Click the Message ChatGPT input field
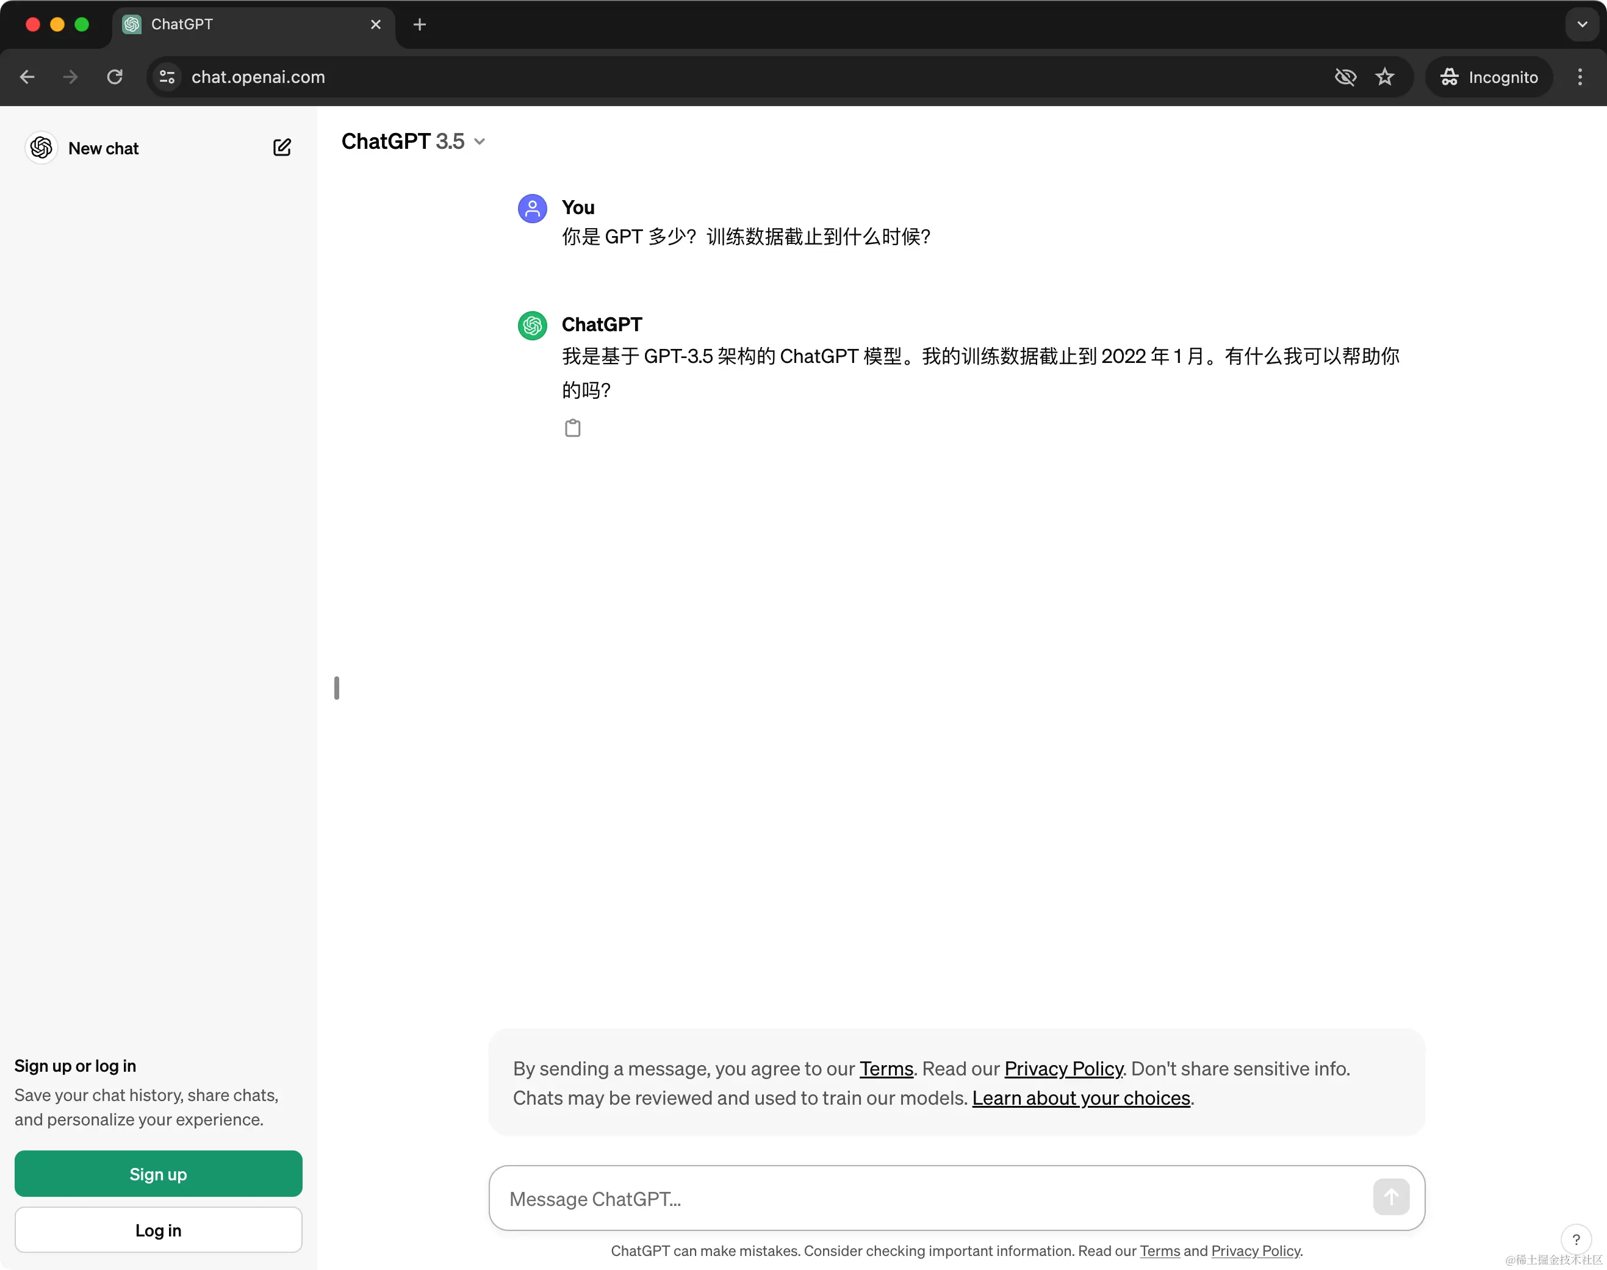 click(930, 1198)
